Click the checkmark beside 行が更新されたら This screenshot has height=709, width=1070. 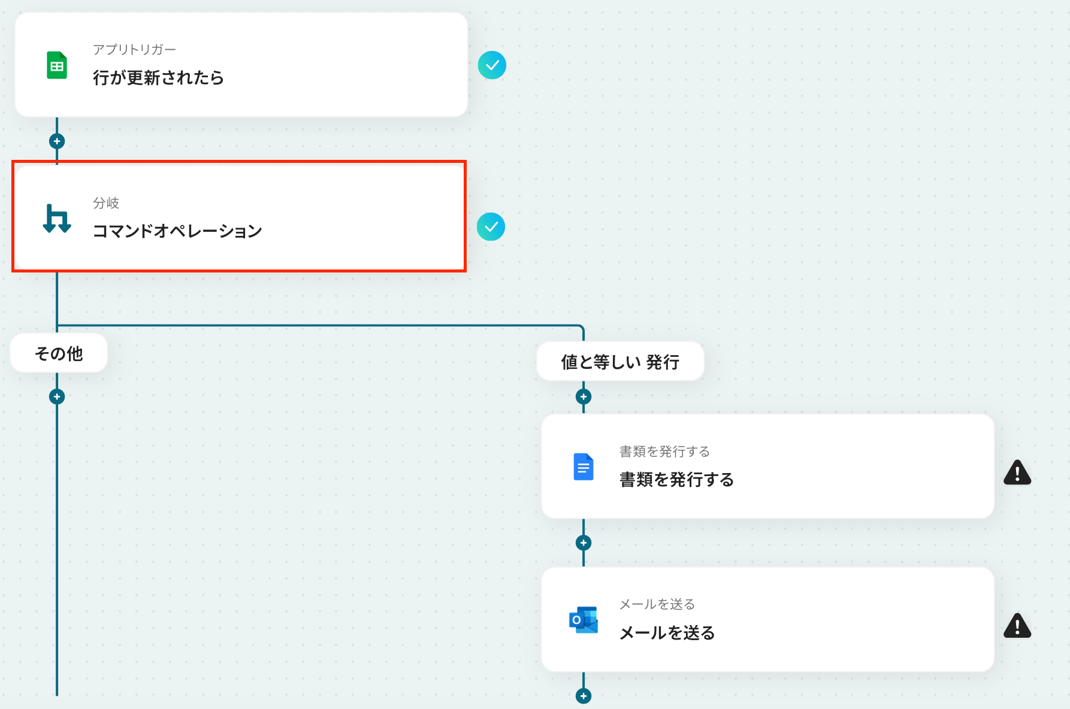[x=492, y=65]
